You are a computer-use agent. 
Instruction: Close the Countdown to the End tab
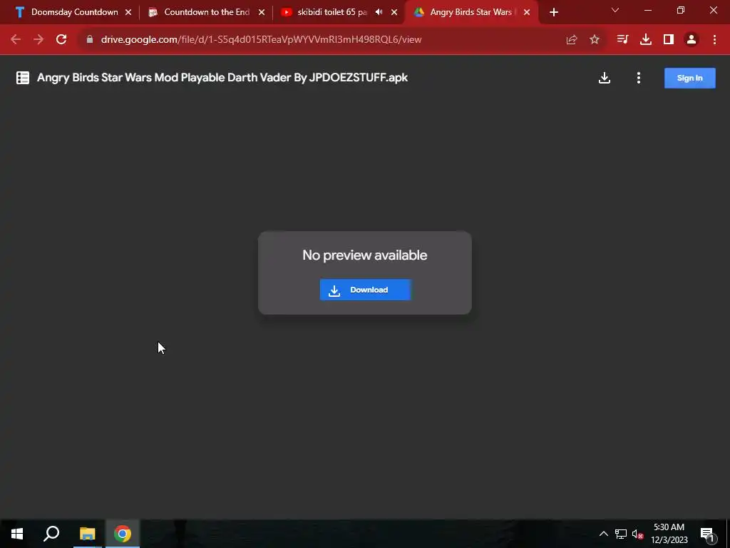[262, 12]
